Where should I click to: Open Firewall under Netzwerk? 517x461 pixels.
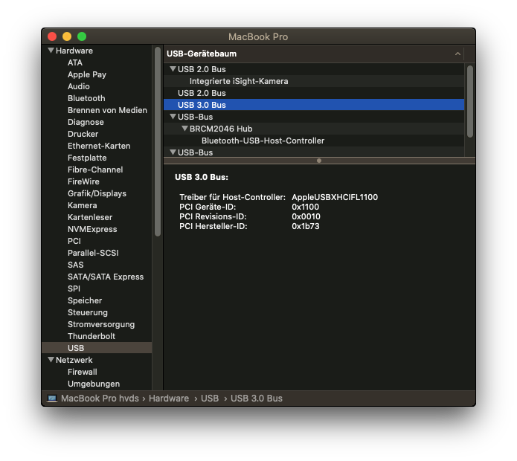(x=82, y=372)
